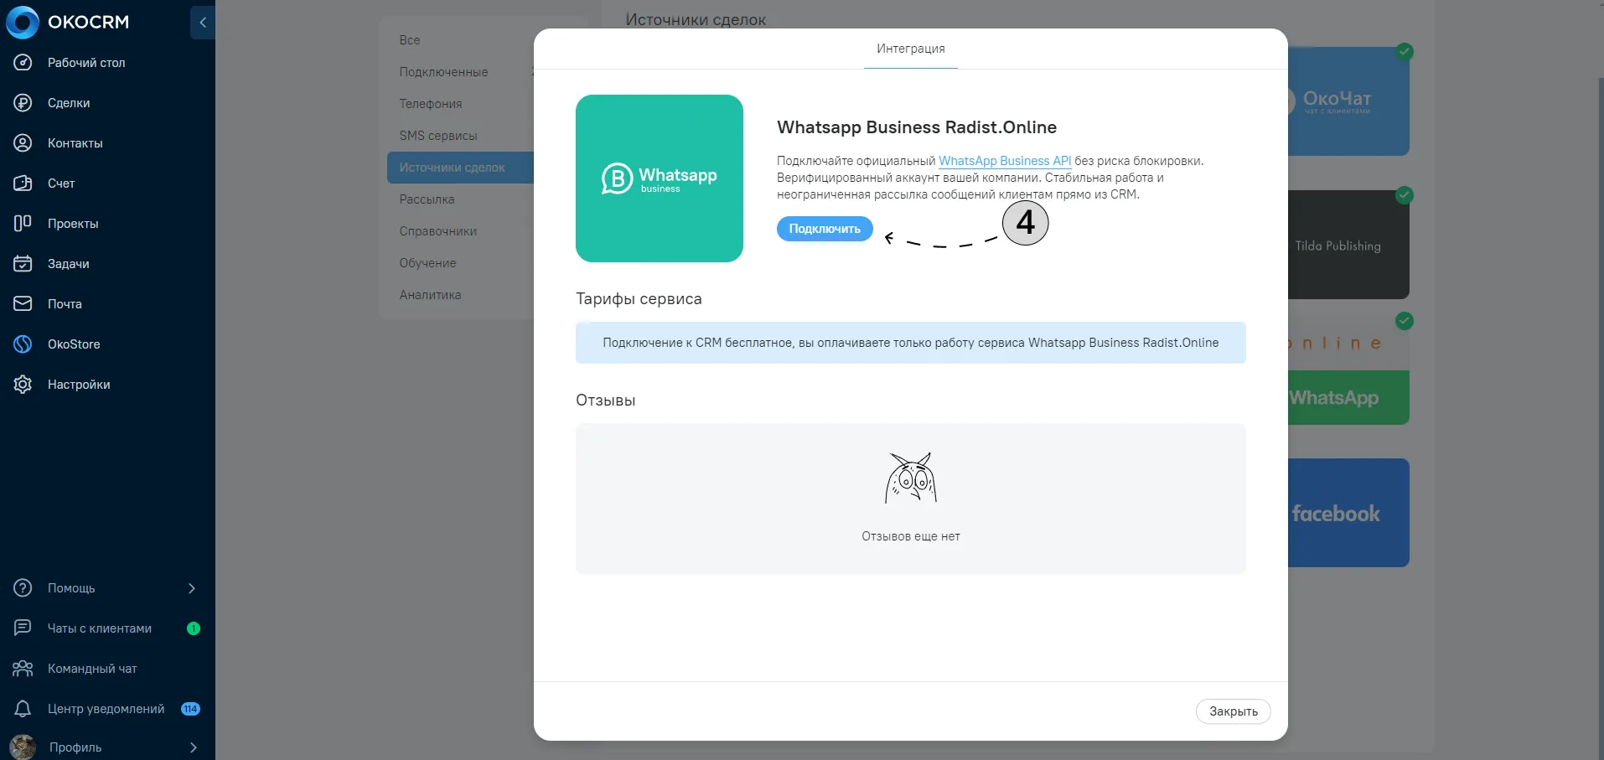Open Настройки gear icon
1604x760 pixels.
click(x=23, y=385)
